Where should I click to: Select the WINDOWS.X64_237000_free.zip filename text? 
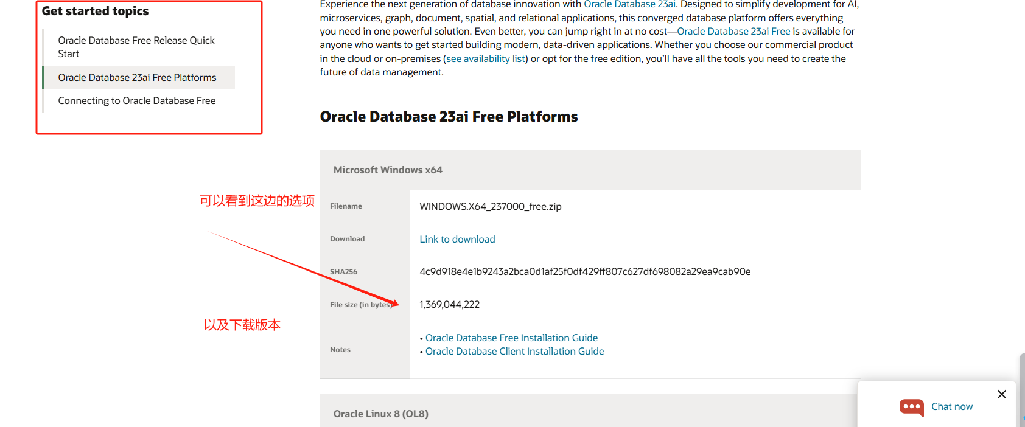[x=491, y=206]
